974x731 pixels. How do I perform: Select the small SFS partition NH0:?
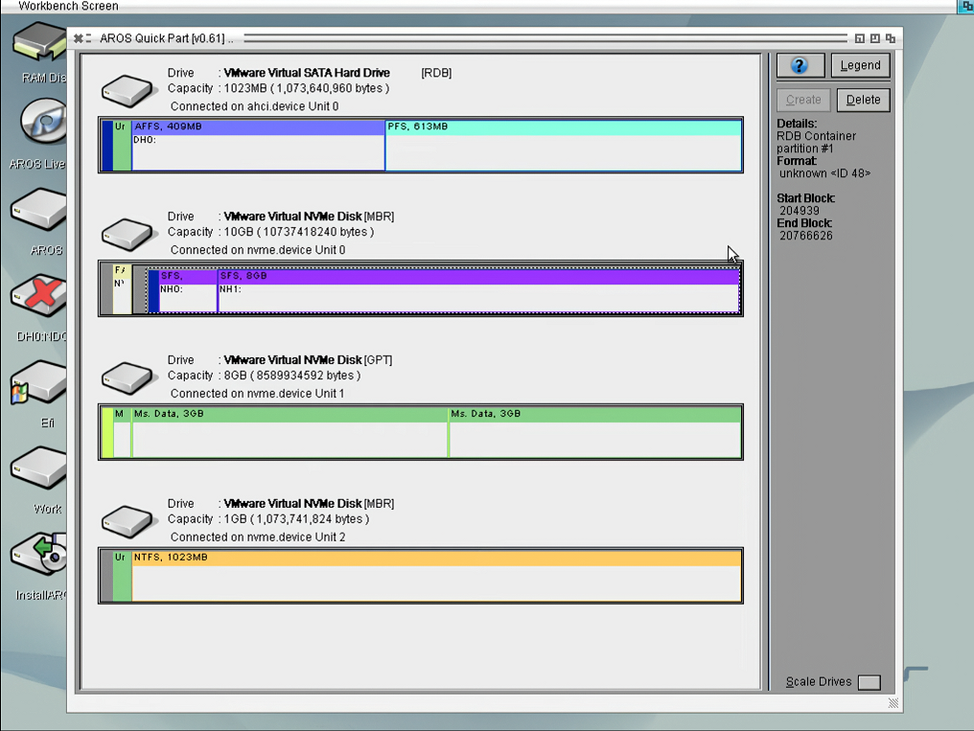point(188,291)
